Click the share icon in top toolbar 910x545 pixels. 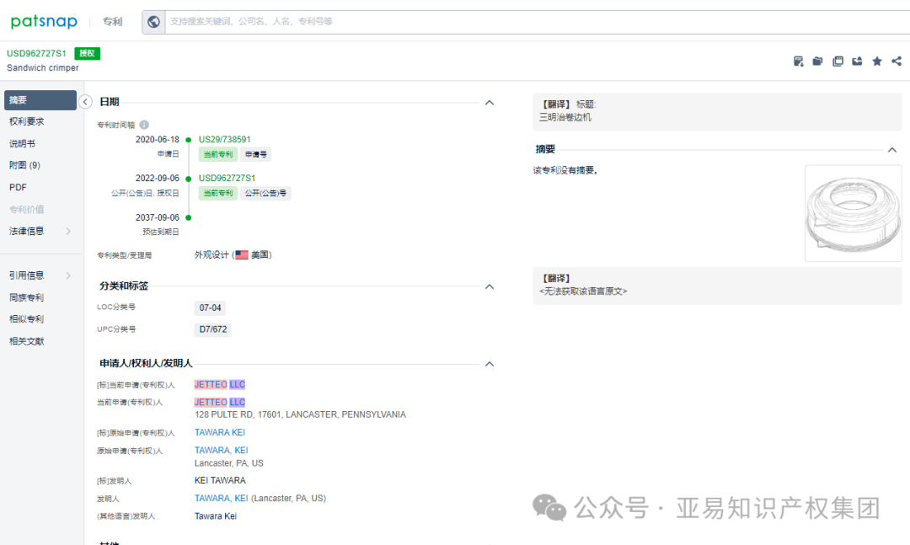[x=897, y=61]
